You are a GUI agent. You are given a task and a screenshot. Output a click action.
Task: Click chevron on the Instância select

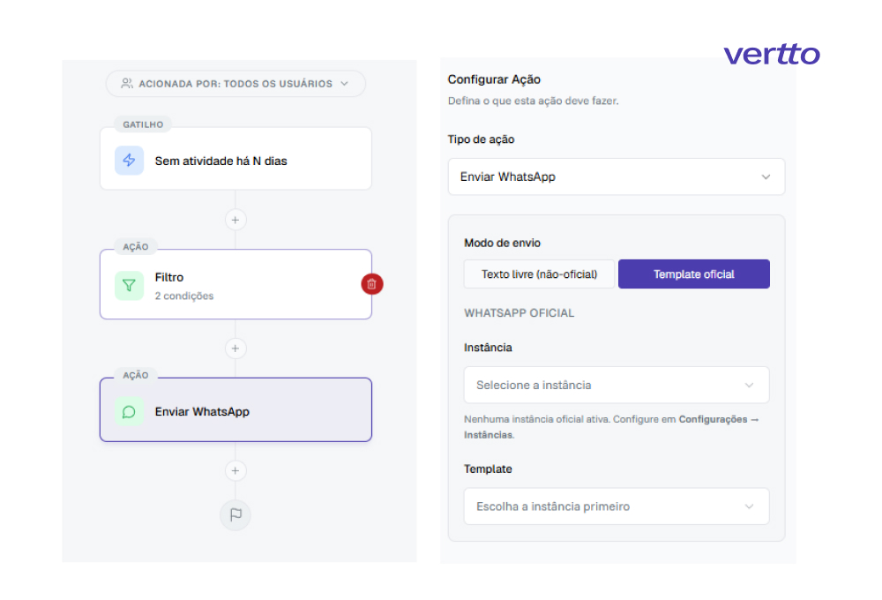tap(749, 385)
